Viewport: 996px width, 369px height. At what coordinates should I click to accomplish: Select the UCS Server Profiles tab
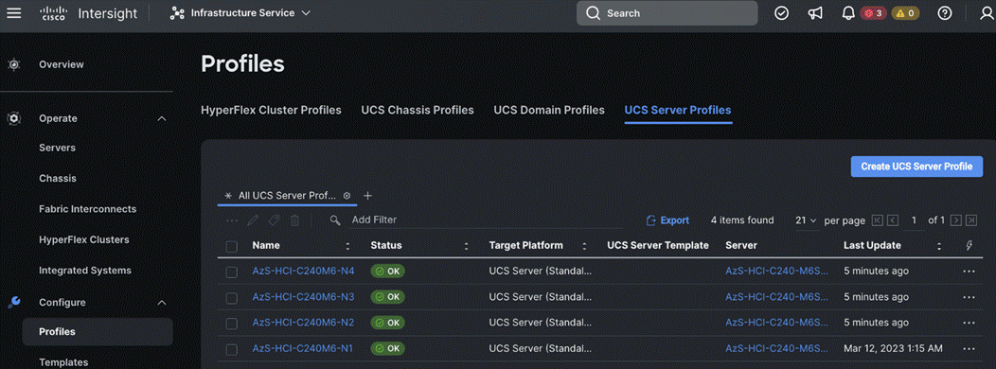coord(678,110)
